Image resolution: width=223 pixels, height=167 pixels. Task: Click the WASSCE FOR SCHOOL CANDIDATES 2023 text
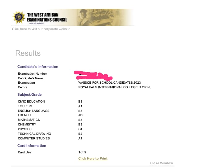pyautogui.click(x=109, y=83)
